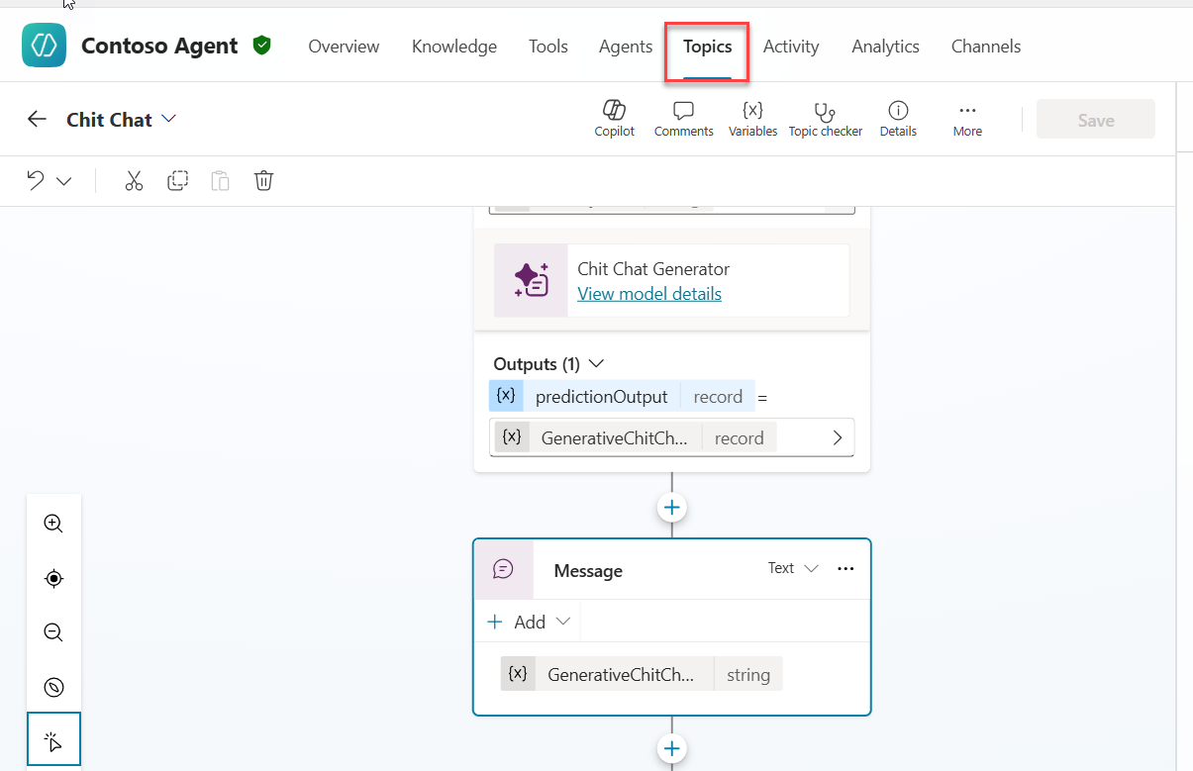This screenshot has width=1193, height=771.
Task: Zoom out on the canvas
Action: tap(54, 632)
